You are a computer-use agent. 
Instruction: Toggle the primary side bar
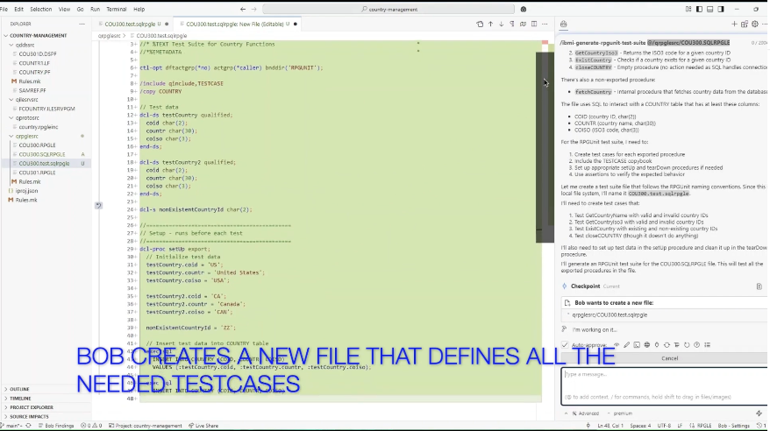699,10
